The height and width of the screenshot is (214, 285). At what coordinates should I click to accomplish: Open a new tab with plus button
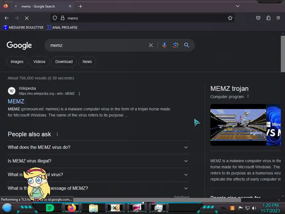pos(80,6)
